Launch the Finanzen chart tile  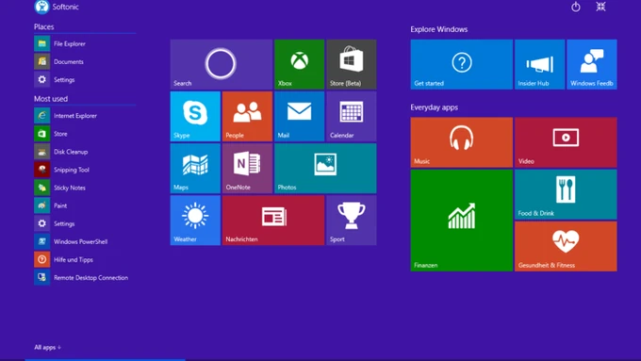tap(462, 221)
